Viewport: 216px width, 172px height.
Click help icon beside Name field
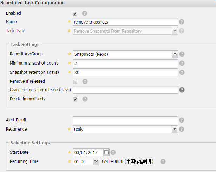coord(182,22)
